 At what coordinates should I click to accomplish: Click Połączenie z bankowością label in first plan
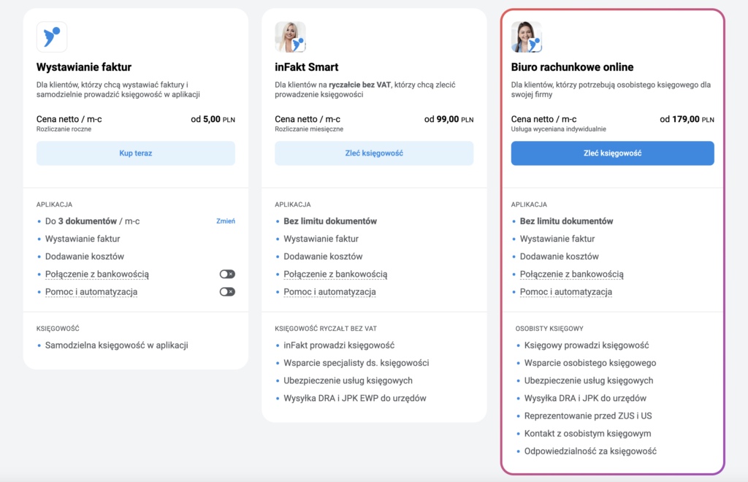[97, 274]
